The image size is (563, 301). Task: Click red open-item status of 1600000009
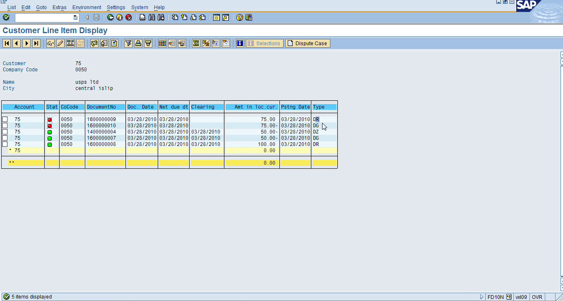[49, 119]
